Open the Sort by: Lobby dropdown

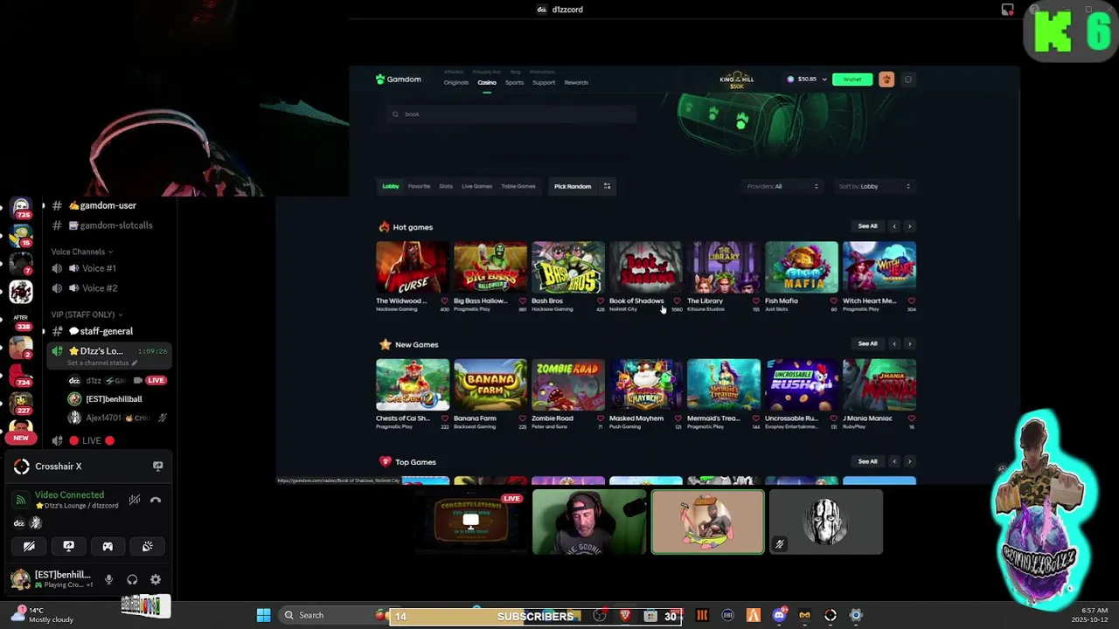click(874, 186)
